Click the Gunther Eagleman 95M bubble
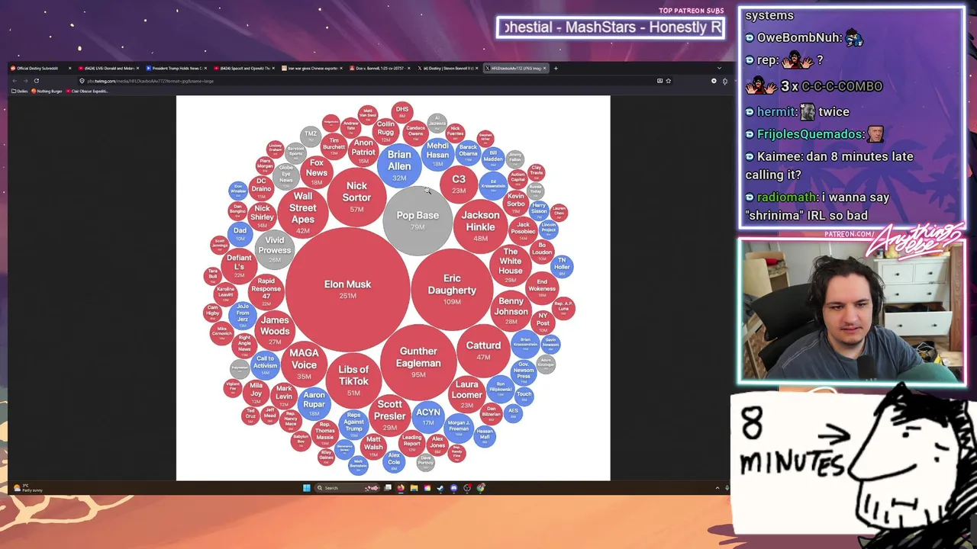Screen dimensions: 977x549 [418, 361]
